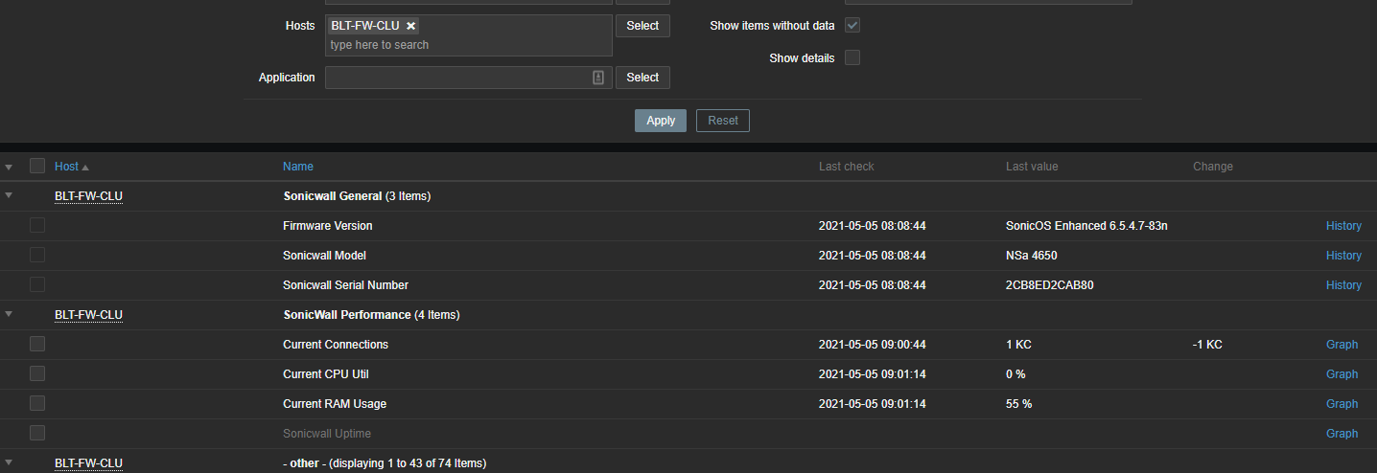Click the Sonicwall Serial Number item name
The width and height of the screenshot is (1377, 473).
click(345, 285)
